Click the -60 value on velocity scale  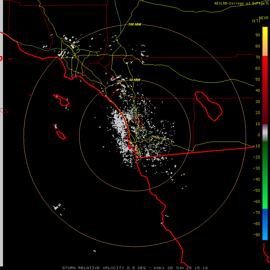coord(256,202)
